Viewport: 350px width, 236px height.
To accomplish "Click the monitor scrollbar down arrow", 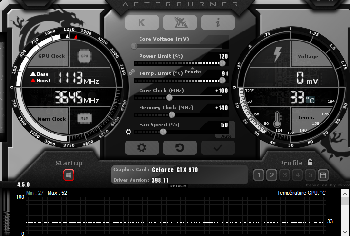I will pos(345,233).
